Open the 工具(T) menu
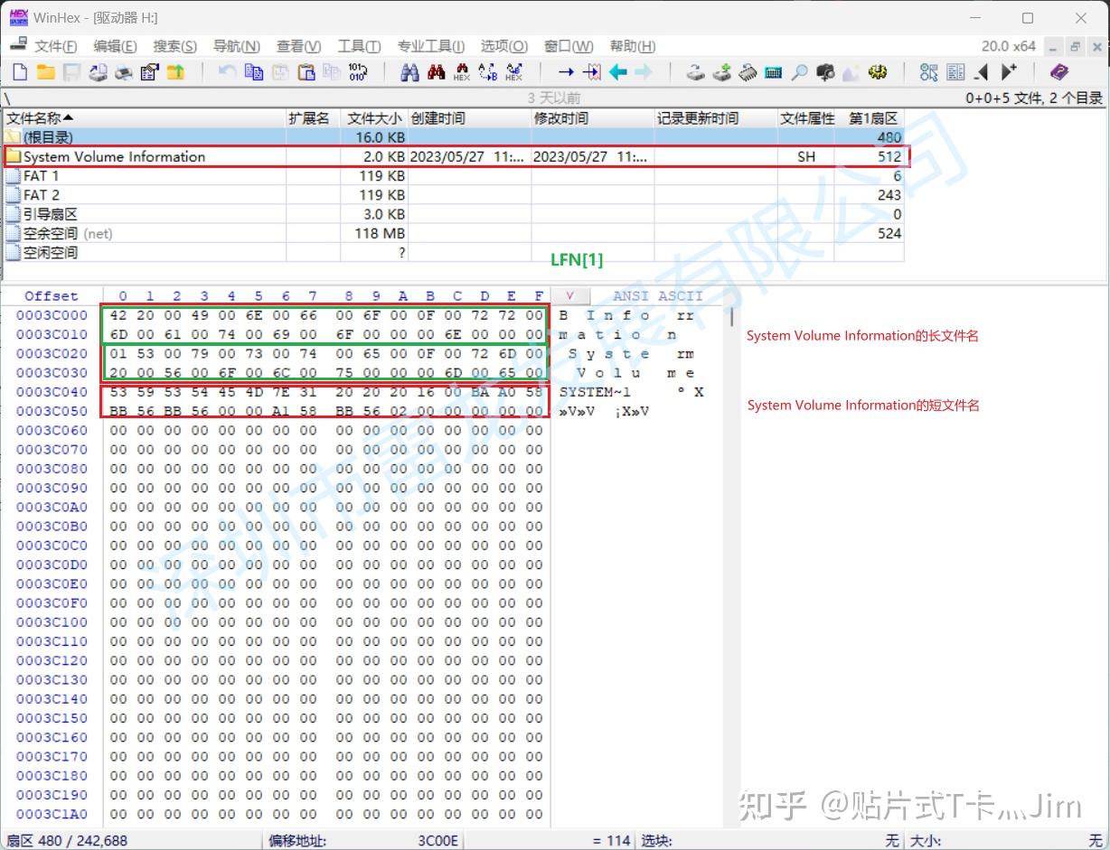Screen dimensions: 1110x850 tap(359, 46)
